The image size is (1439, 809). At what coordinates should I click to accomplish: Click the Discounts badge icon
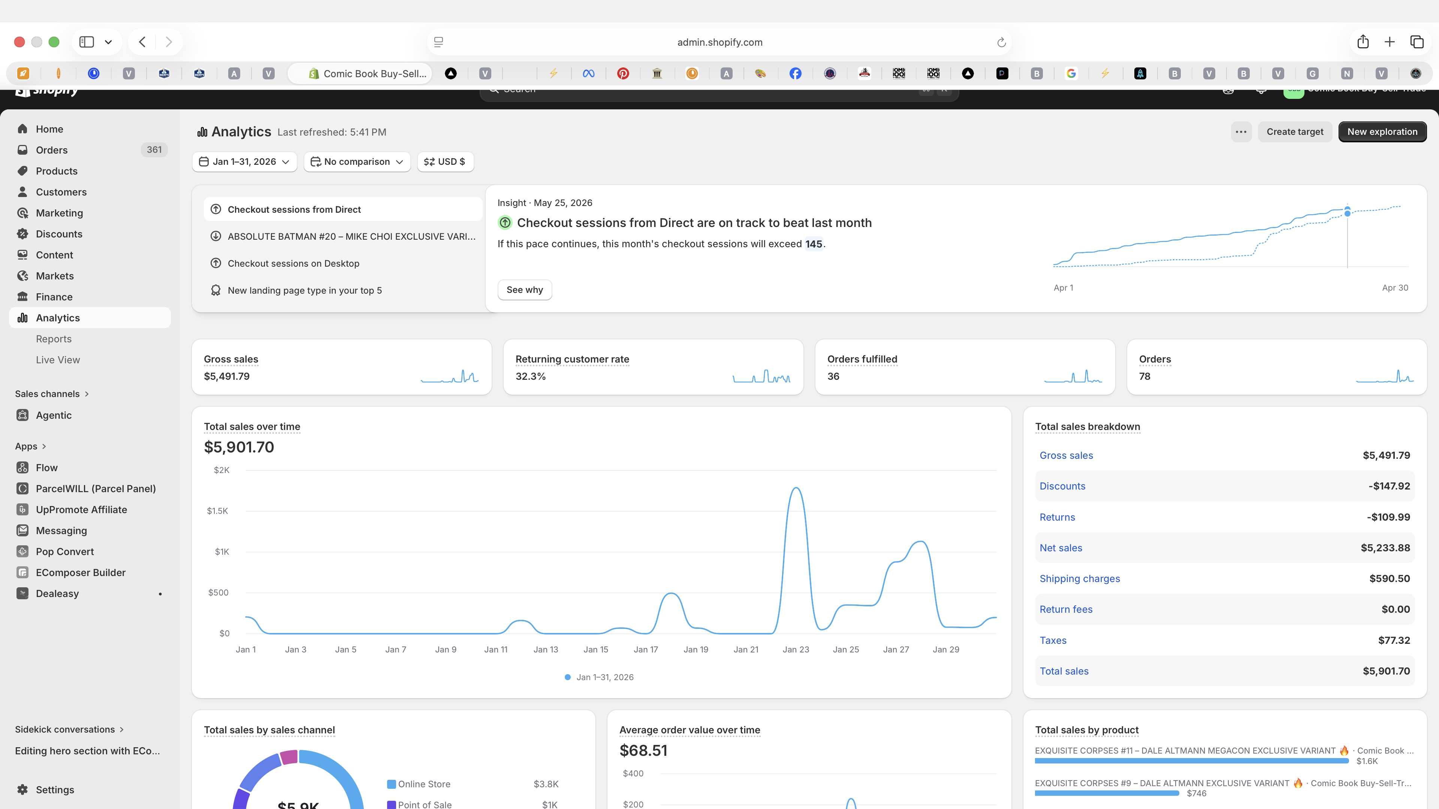[22, 234]
